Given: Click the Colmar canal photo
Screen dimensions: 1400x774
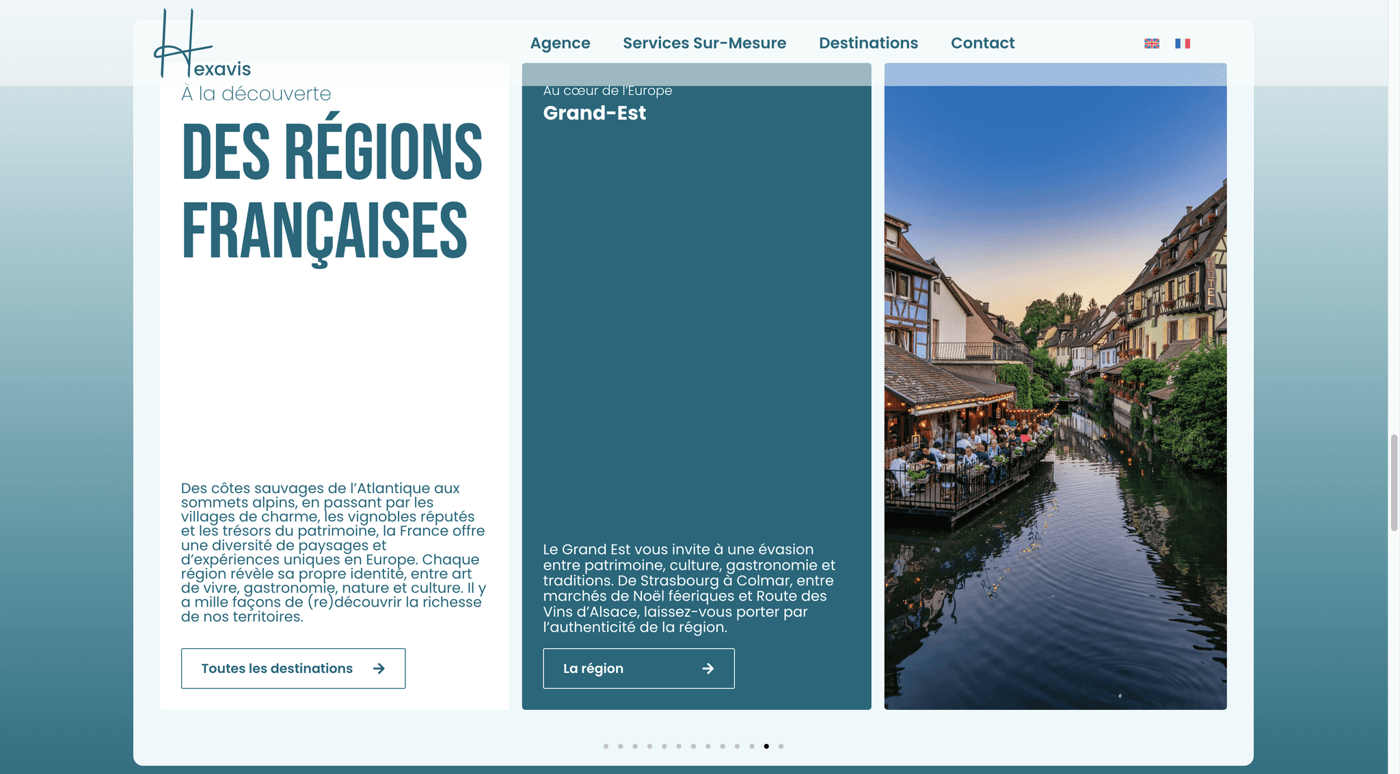Looking at the screenshot, I should 1055,386.
